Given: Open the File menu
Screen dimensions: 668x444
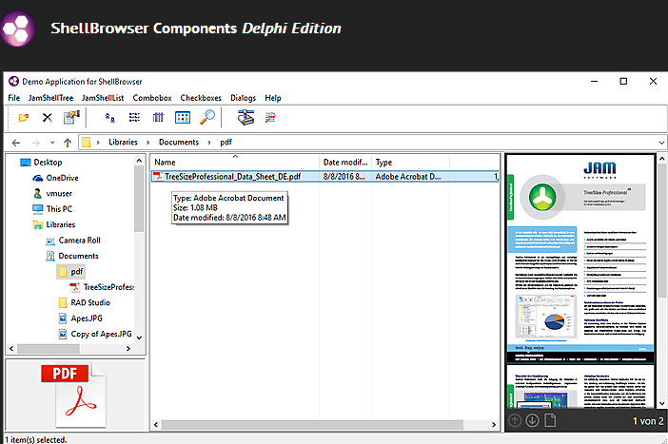Looking at the screenshot, I should tap(14, 98).
